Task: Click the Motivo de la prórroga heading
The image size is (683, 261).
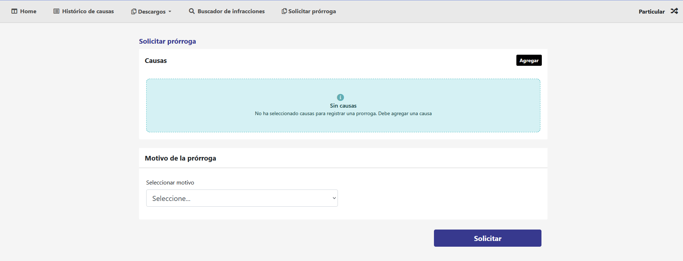Action: click(x=180, y=158)
